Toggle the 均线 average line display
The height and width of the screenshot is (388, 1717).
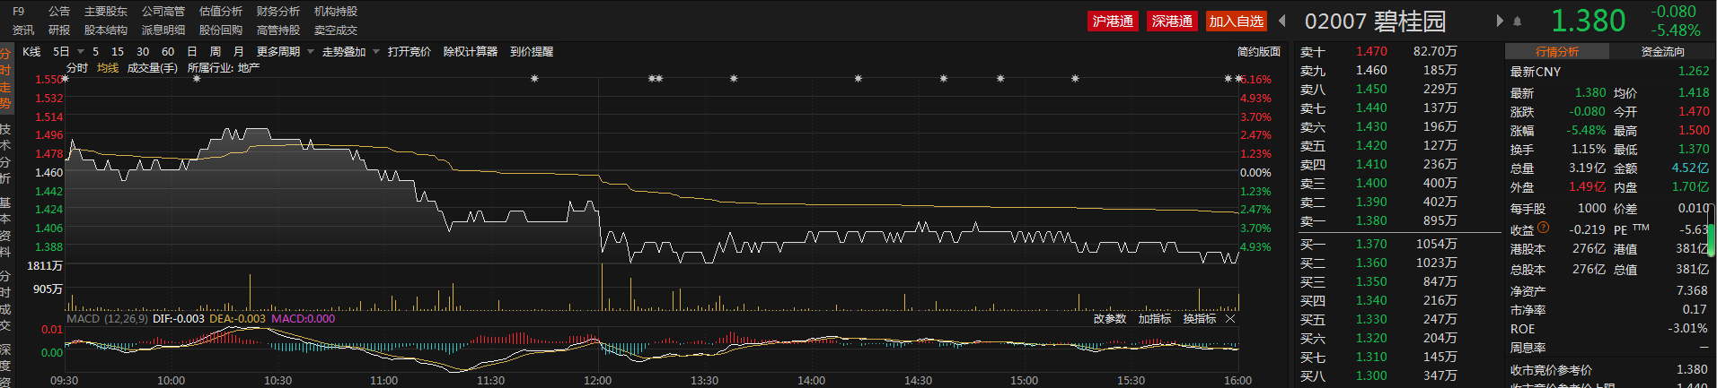(108, 68)
